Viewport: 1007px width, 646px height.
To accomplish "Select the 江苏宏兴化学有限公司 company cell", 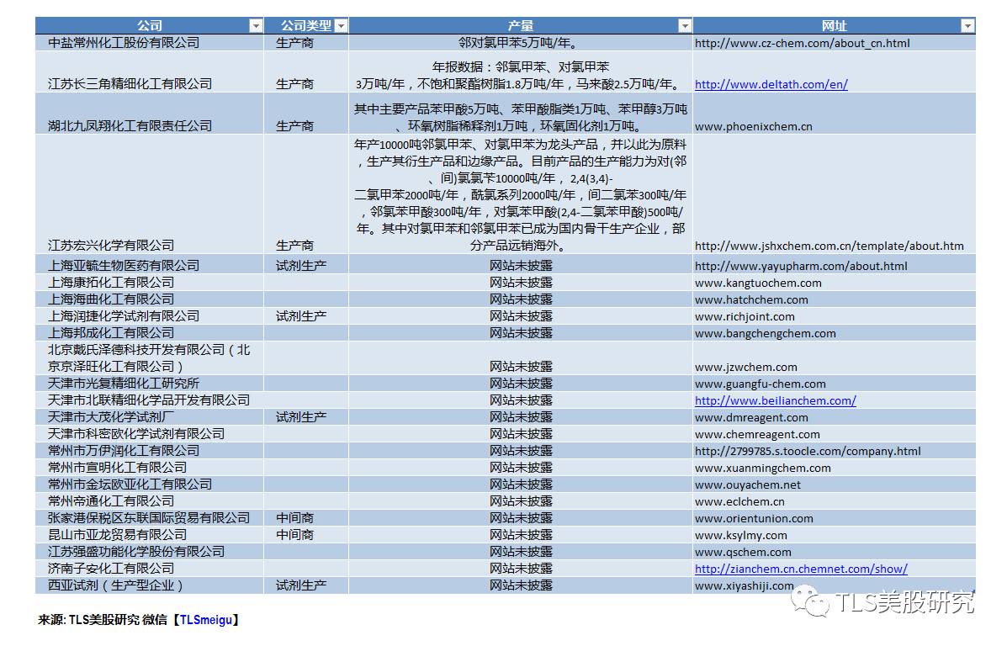I will pyautogui.click(x=111, y=246).
